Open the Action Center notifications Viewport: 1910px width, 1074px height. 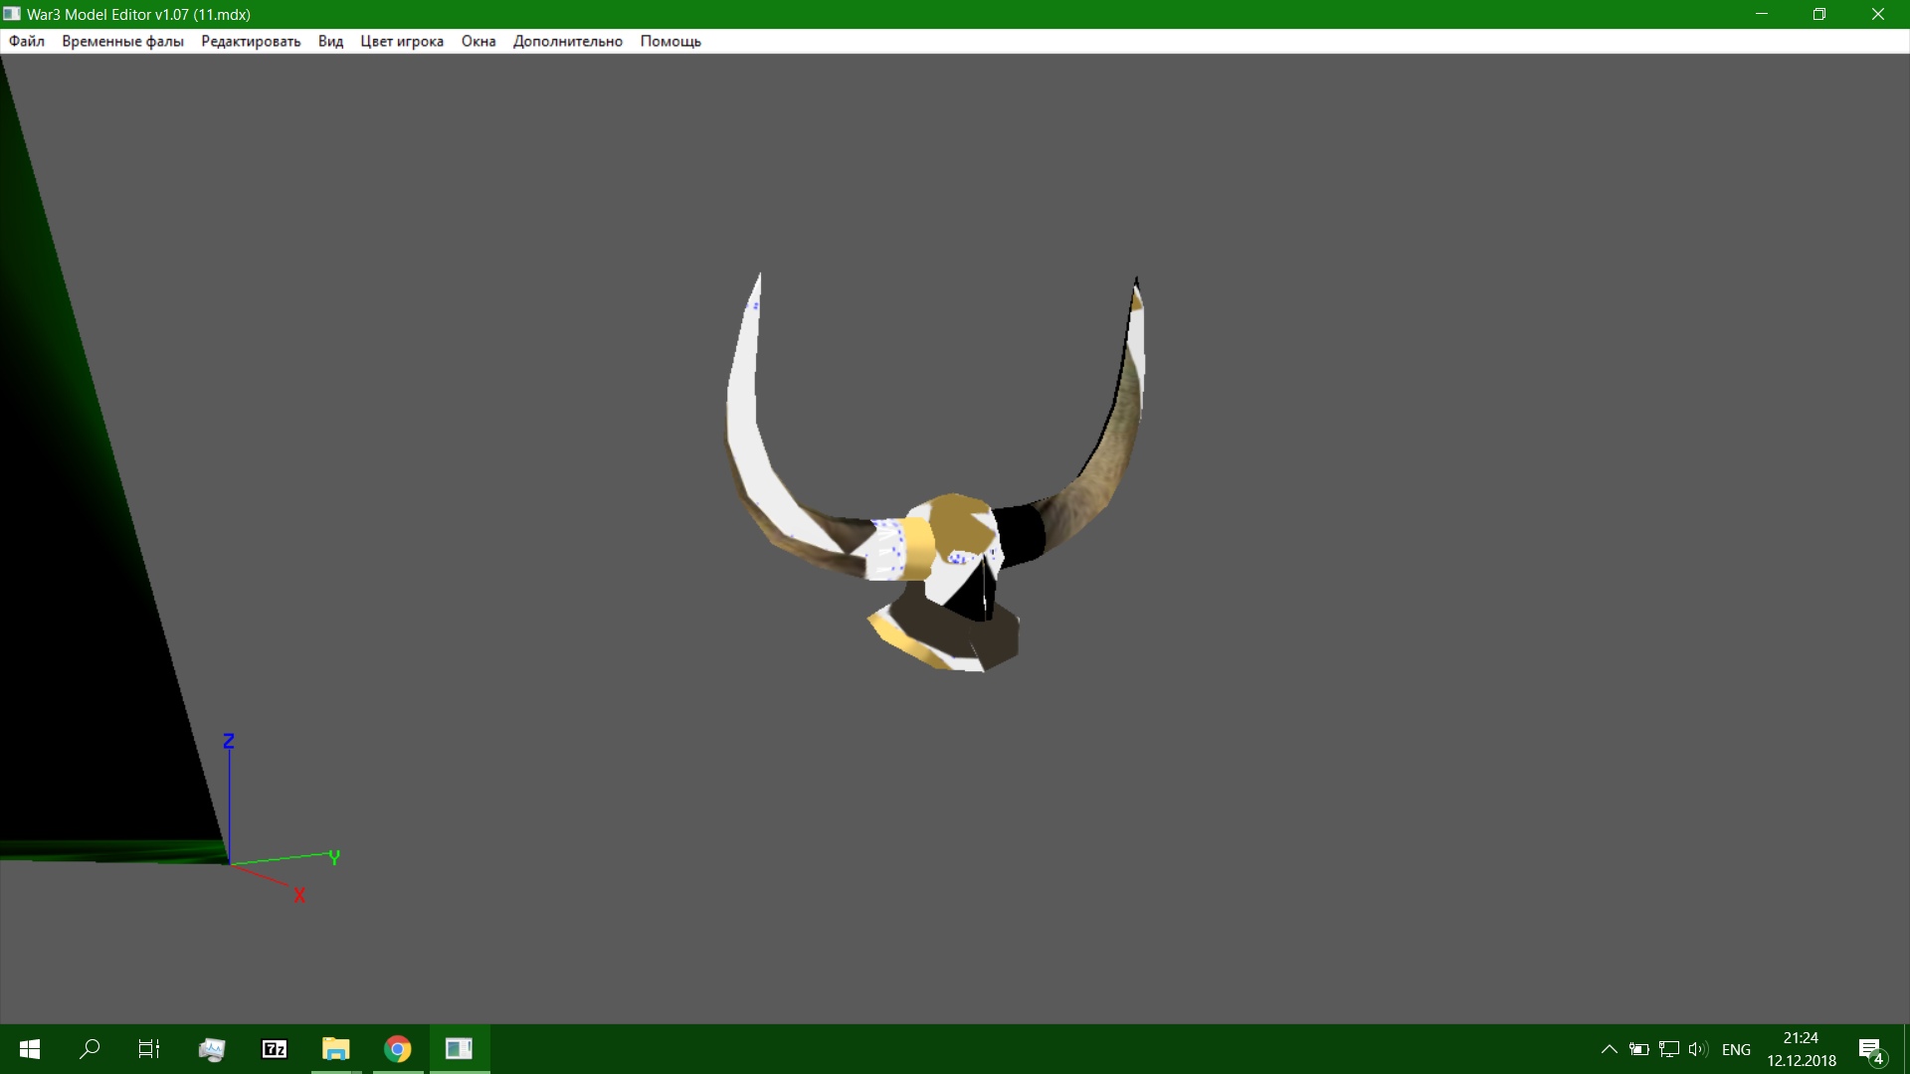click(1871, 1049)
